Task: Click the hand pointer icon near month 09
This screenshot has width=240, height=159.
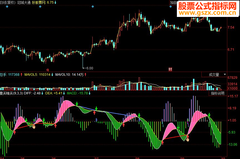Action: (x=187, y=139)
